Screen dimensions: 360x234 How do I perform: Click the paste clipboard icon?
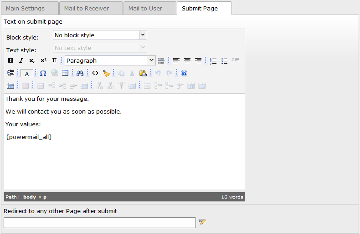click(143, 73)
